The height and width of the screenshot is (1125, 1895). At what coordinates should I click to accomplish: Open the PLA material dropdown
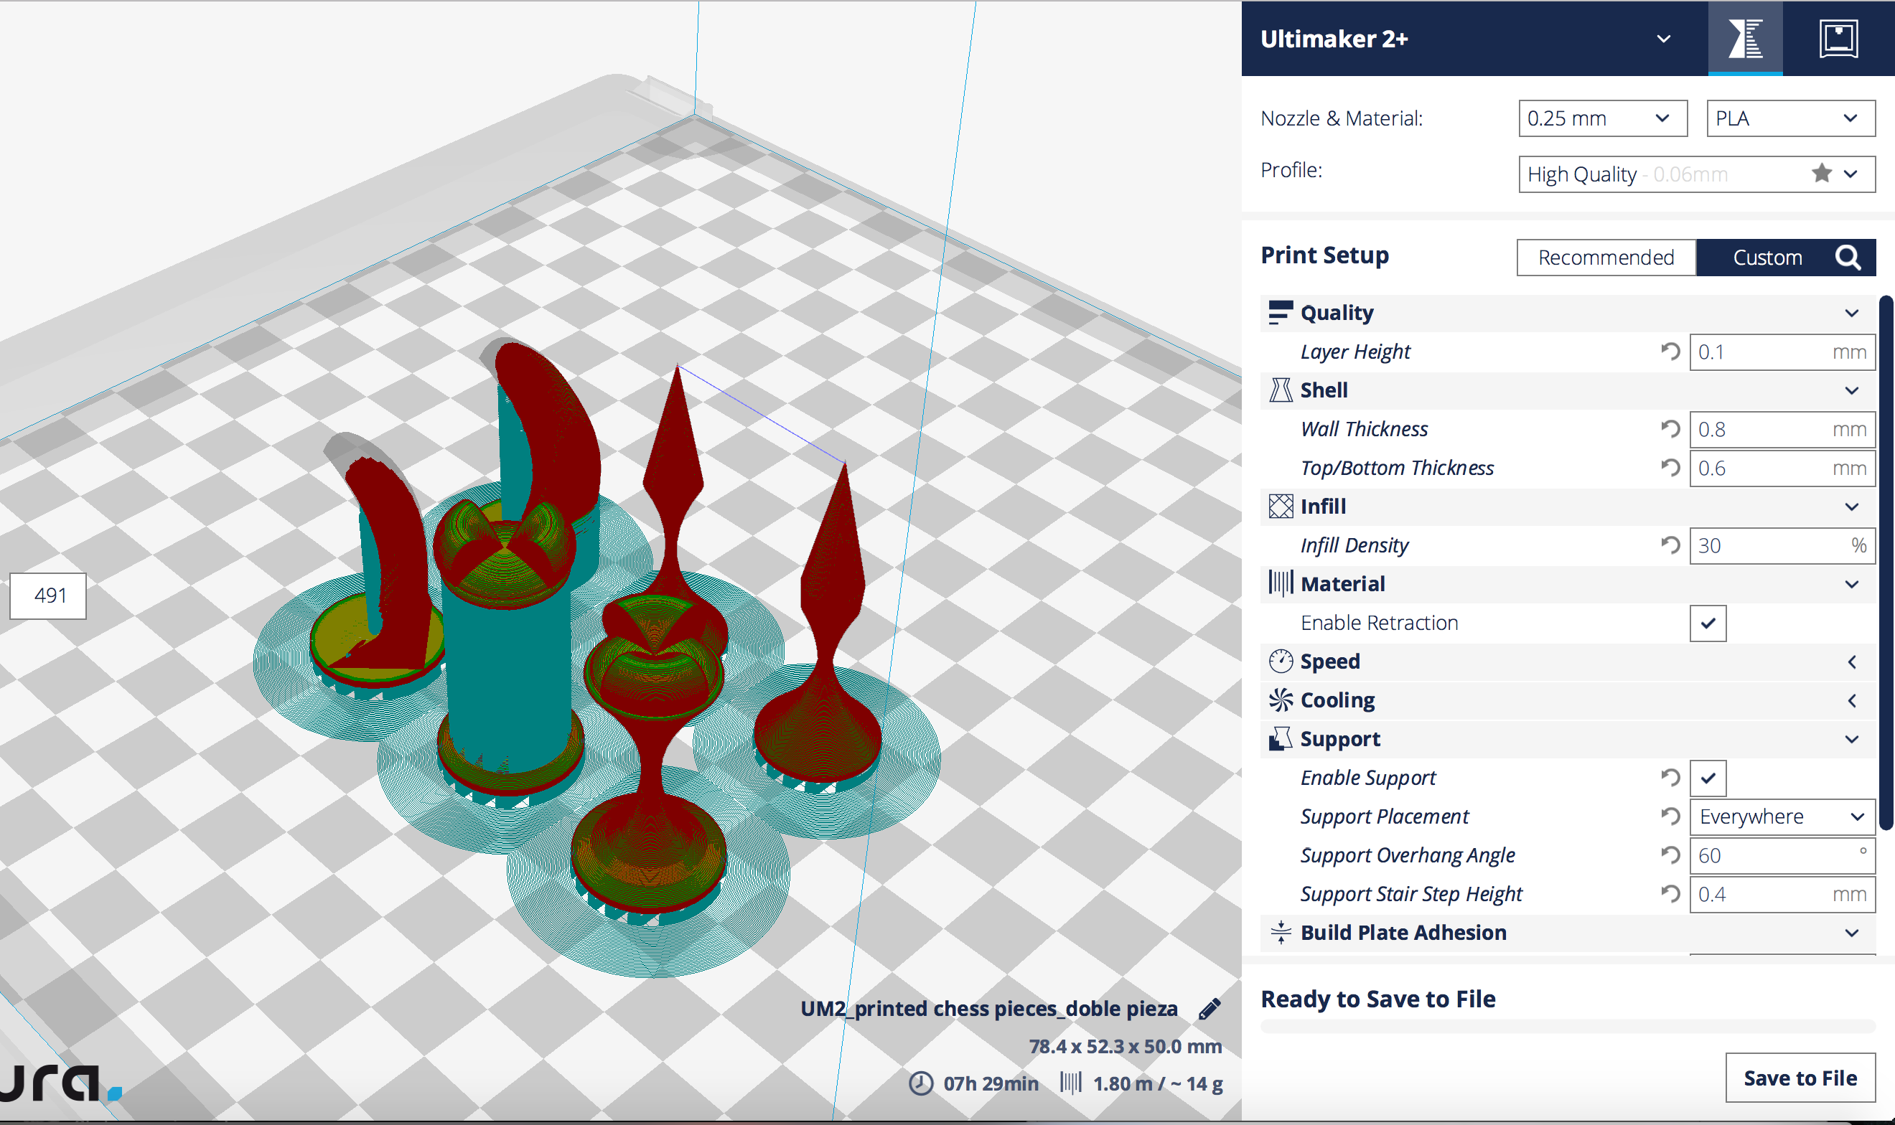coord(1790,118)
